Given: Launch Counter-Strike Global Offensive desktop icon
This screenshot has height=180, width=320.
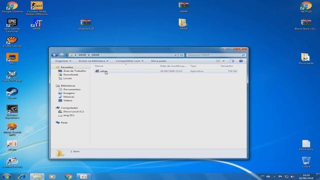Looking at the screenshot, I should [x=36, y=8].
